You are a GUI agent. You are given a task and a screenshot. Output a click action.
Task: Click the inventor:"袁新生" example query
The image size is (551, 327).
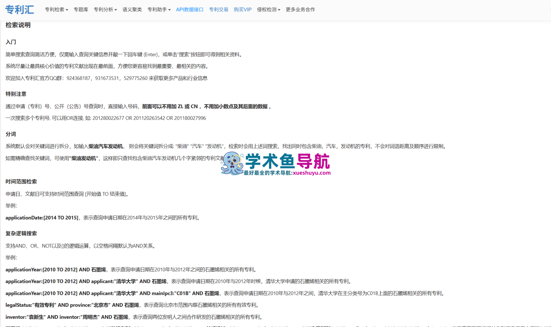point(67,317)
